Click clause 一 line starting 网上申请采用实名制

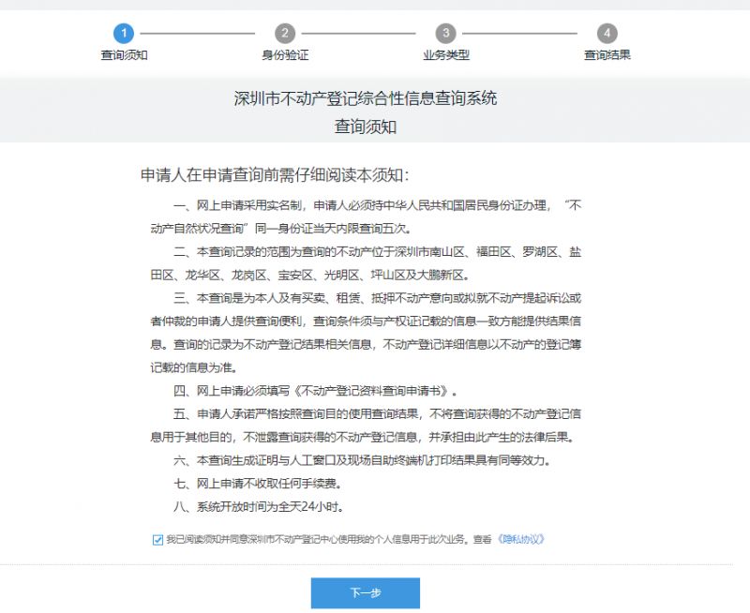click(377, 205)
